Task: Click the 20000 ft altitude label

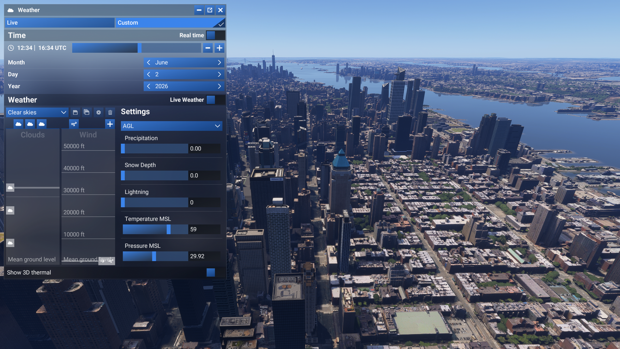Action: [x=74, y=212]
